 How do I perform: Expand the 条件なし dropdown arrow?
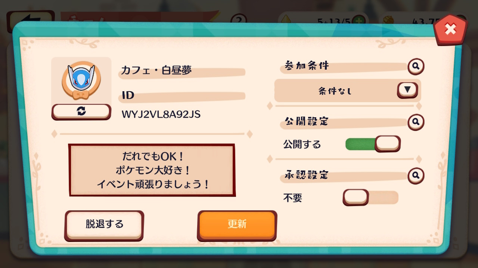coord(407,90)
